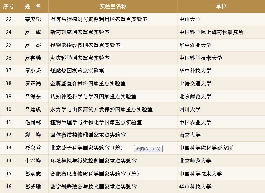Select 火灾科学国家重点实验室 entry
This screenshot has width=265, height=193.
pyautogui.click(x=80, y=58)
